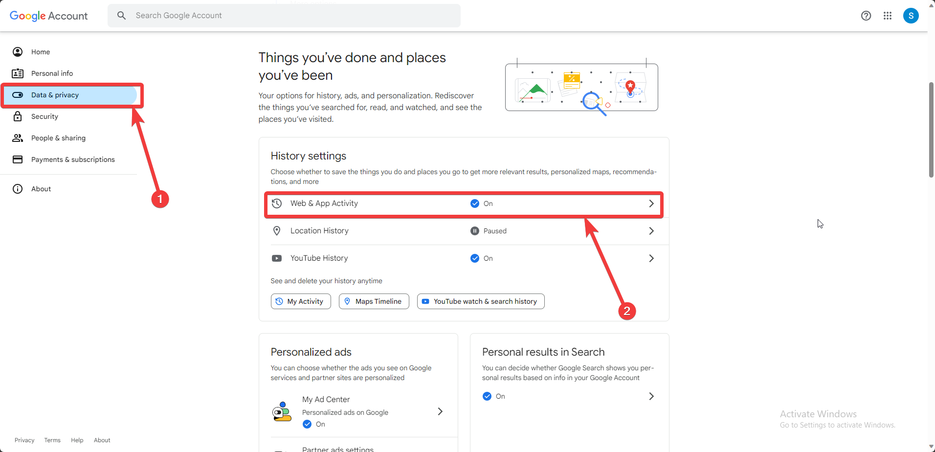Click the Location History Paused status
Image resolution: width=935 pixels, height=452 pixels.
click(489, 231)
